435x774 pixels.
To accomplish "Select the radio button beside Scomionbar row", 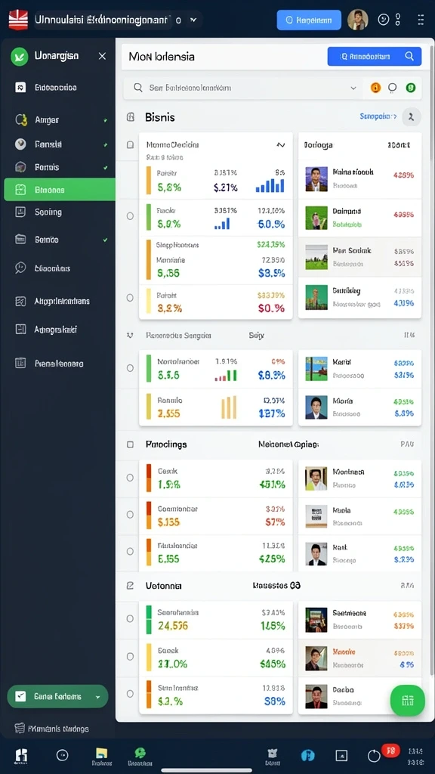I will pyautogui.click(x=130, y=514).
